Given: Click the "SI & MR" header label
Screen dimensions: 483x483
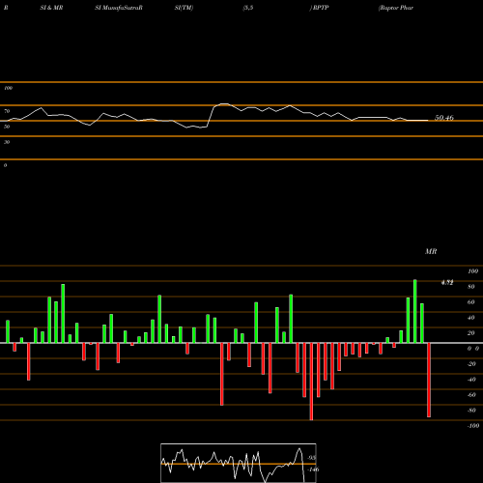Looking at the screenshot, I should tap(51, 8).
